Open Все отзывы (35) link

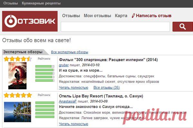[x=106, y=87]
